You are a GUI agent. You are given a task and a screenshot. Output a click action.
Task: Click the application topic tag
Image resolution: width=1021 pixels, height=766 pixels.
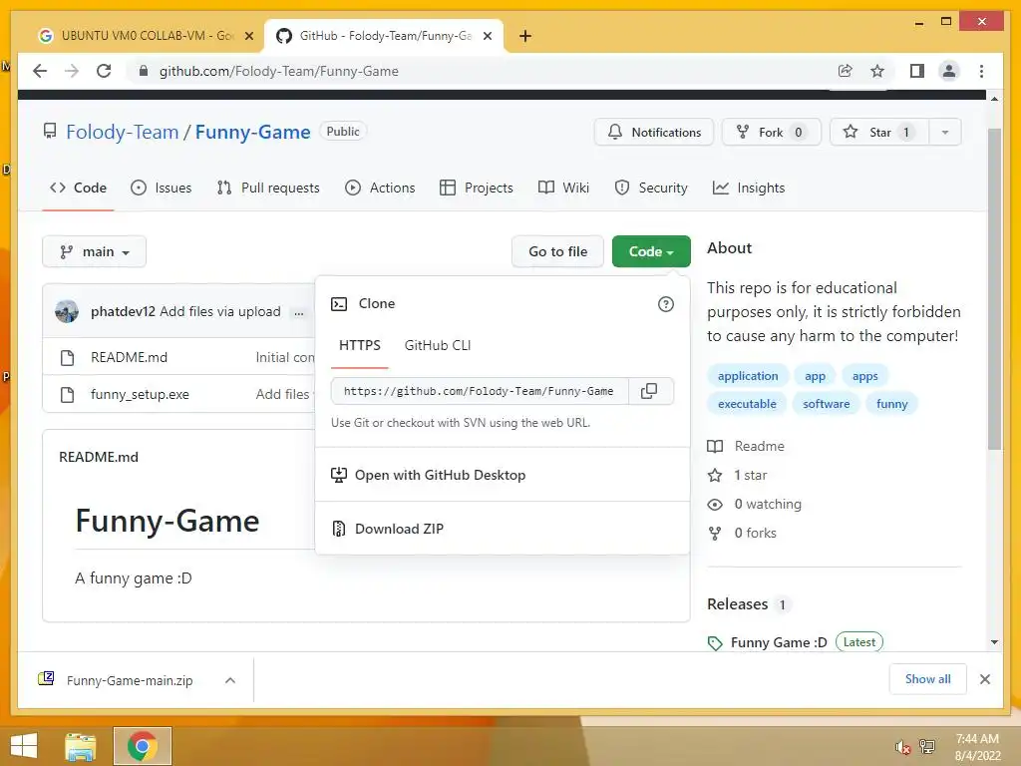pyautogui.click(x=748, y=376)
